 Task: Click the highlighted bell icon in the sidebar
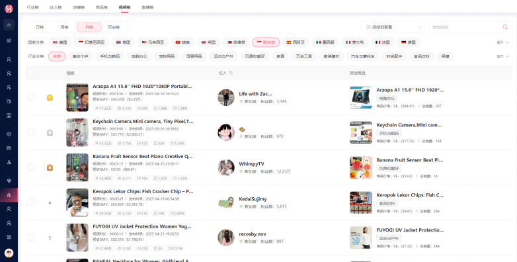coord(9,195)
